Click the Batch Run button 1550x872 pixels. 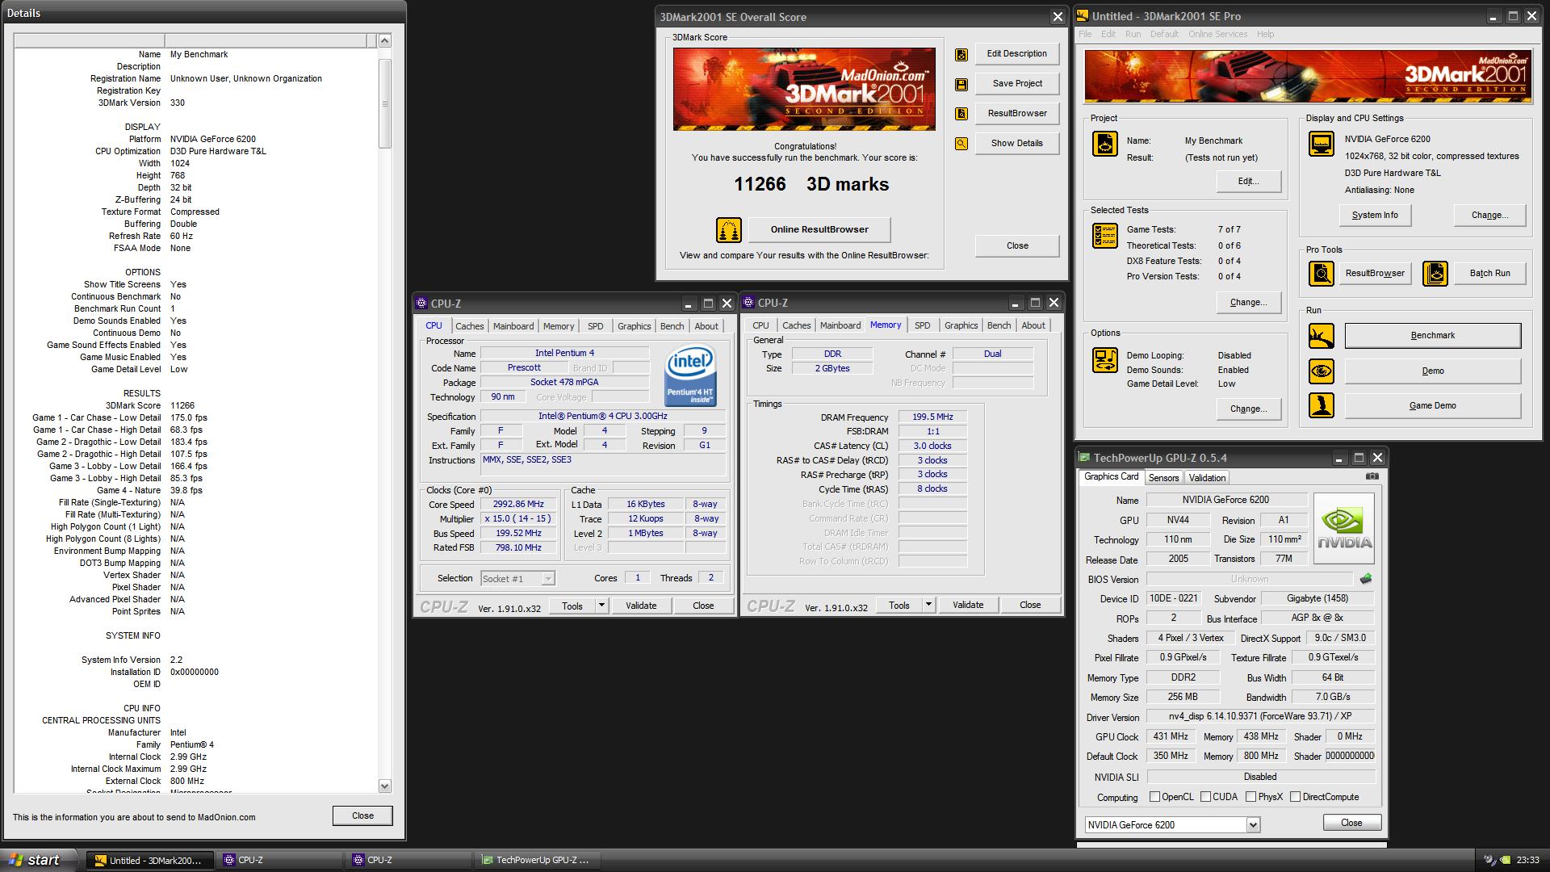[x=1489, y=274]
